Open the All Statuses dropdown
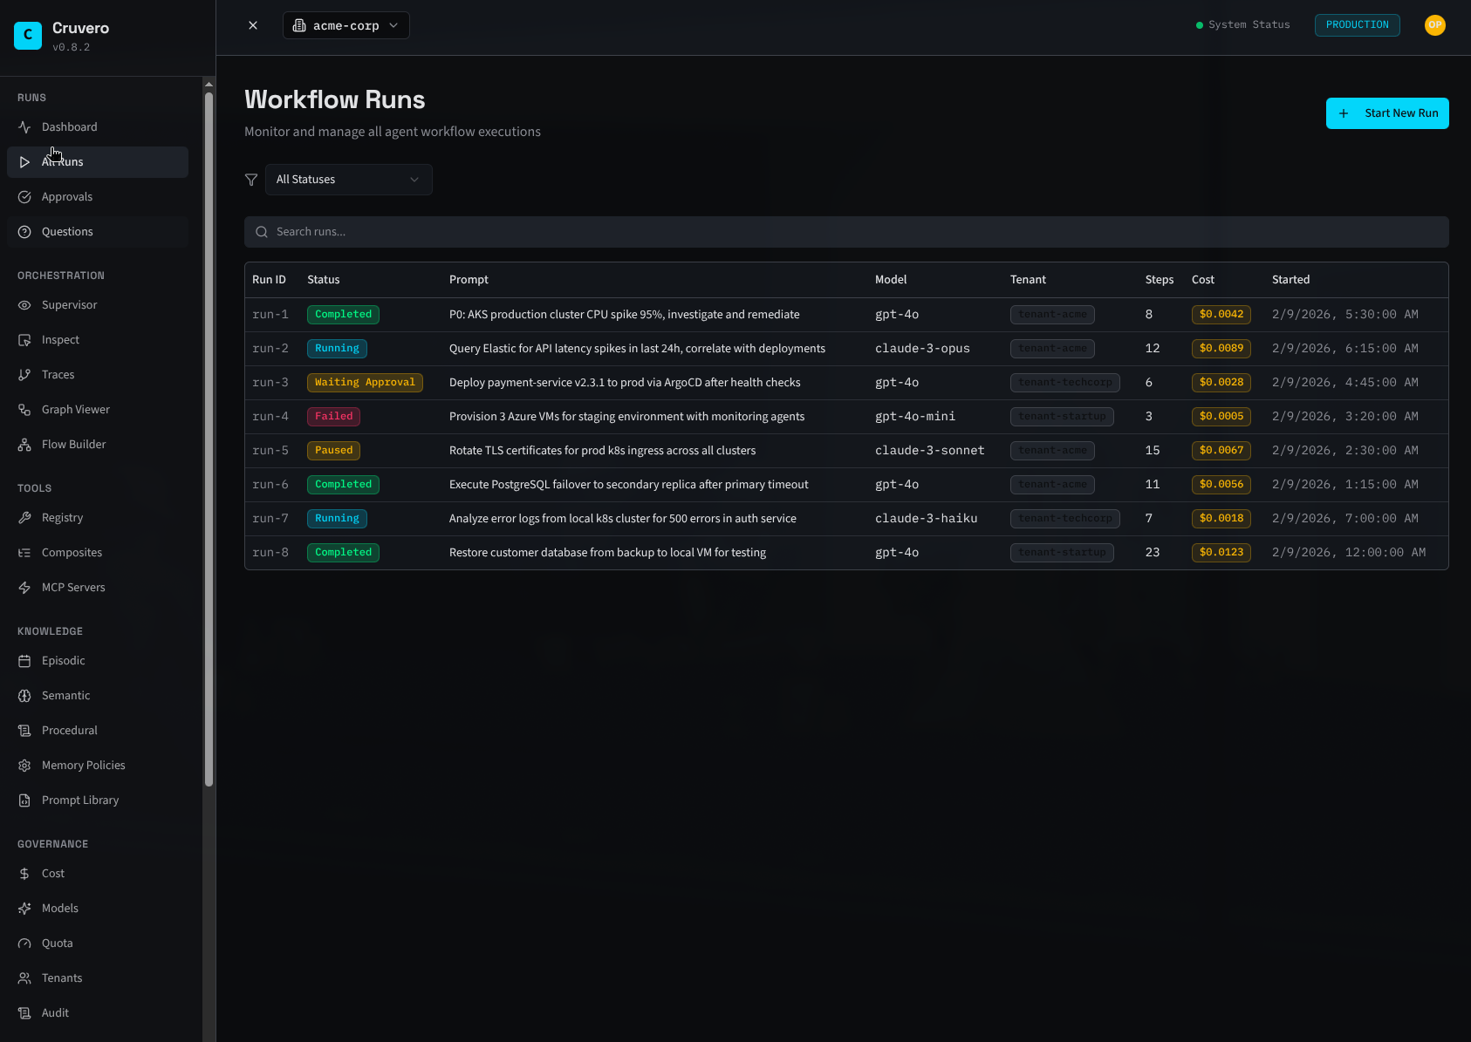1471x1042 pixels. [x=348, y=180]
